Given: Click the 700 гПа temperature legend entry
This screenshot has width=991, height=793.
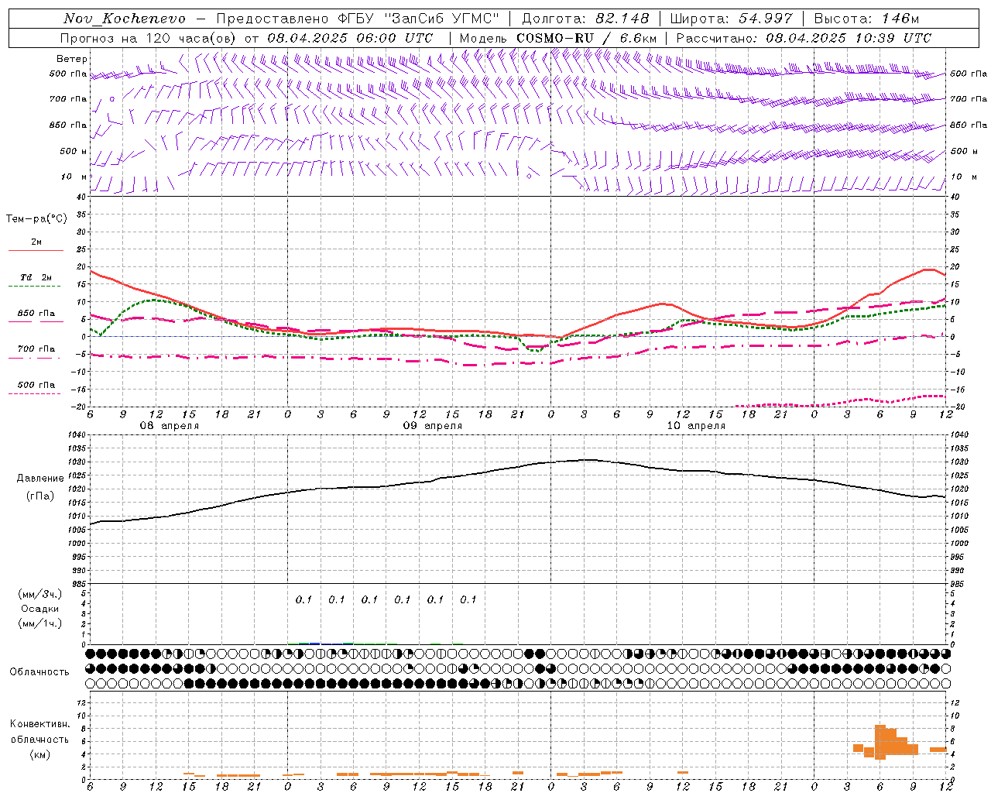Looking at the screenshot, I should coord(36,349).
